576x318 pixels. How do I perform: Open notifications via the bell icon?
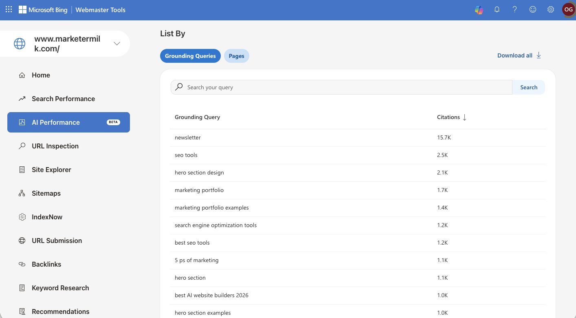pyautogui.click(x=497, y=9)
